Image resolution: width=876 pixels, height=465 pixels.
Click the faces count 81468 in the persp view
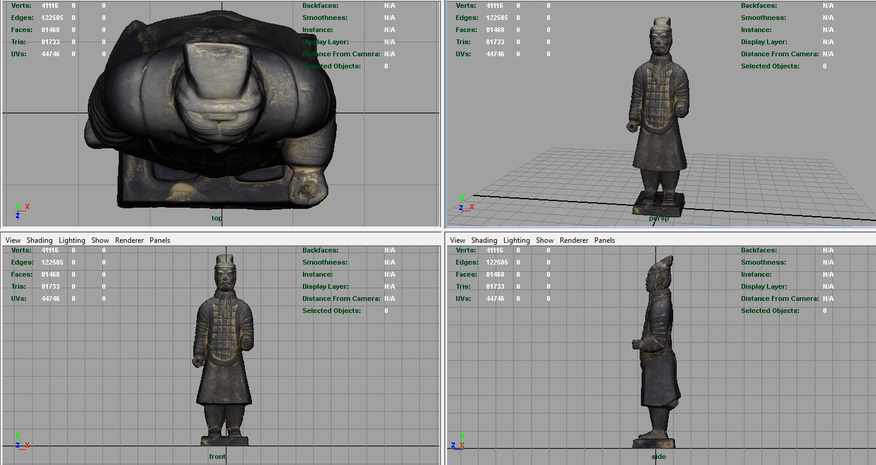click(495, 30)
